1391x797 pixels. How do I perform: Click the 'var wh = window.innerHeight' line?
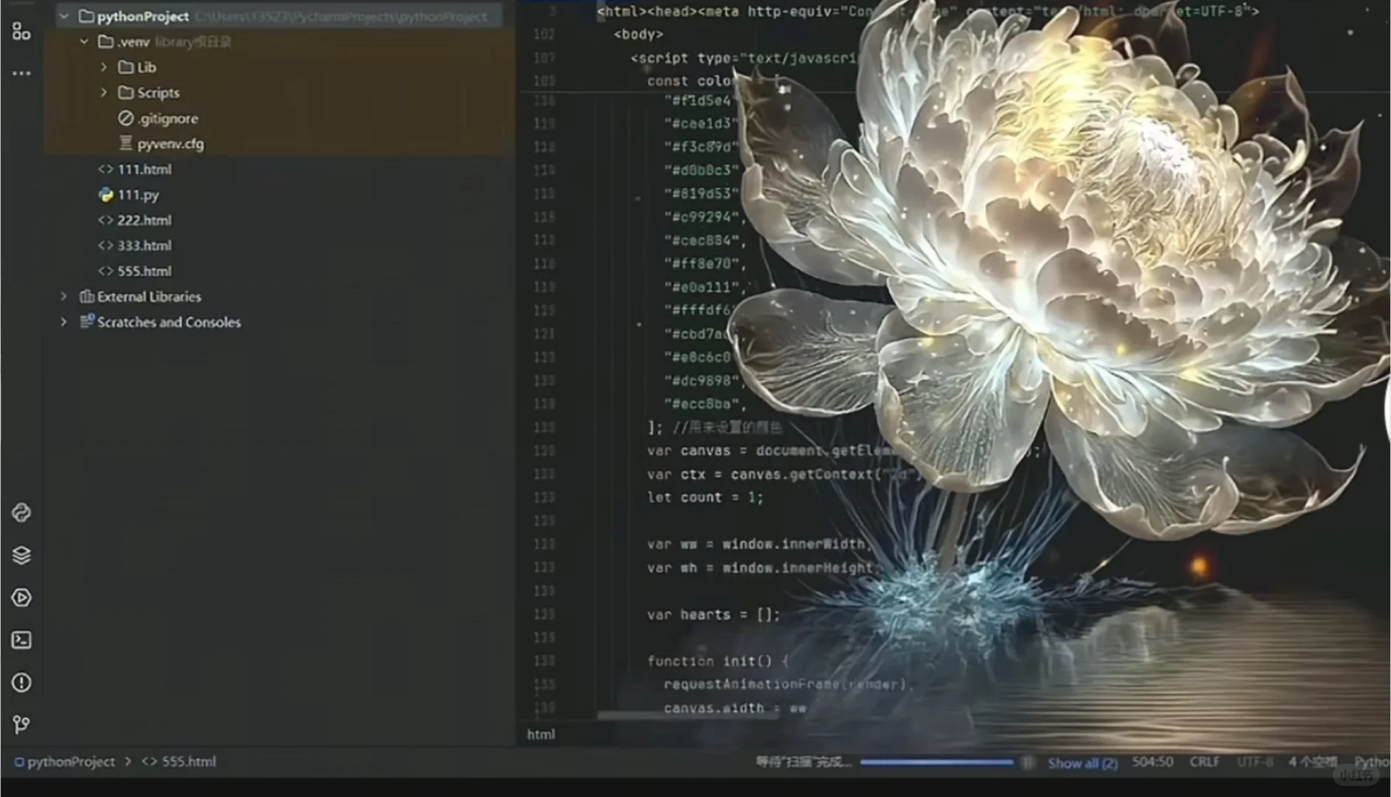[762, 568]
